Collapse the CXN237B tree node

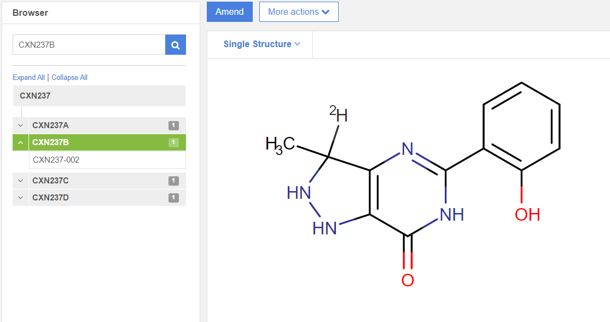[x=21, y=143]
